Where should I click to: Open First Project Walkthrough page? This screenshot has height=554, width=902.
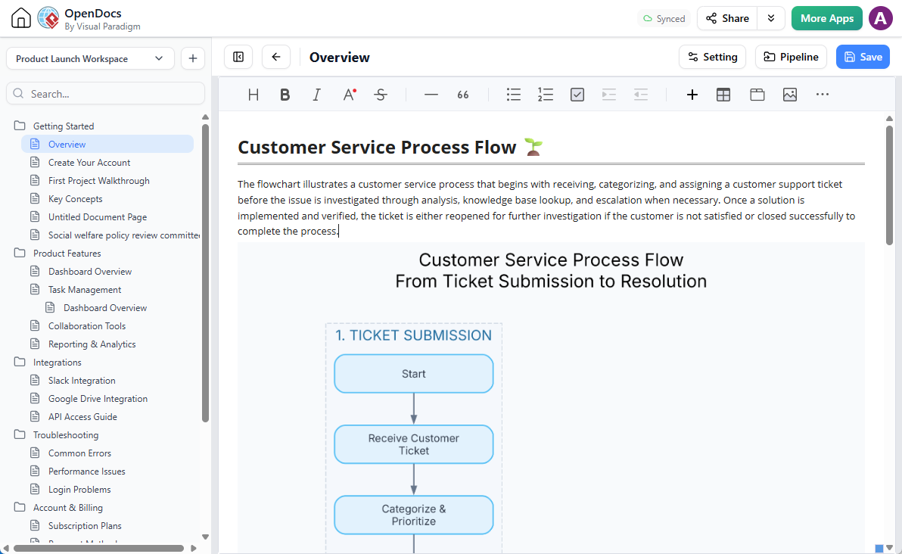(x=99, y=181)
